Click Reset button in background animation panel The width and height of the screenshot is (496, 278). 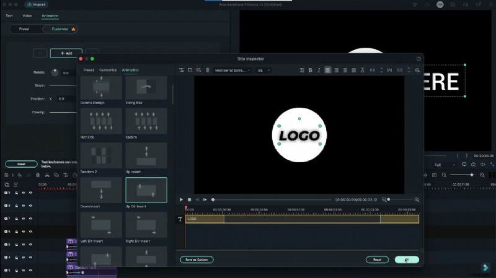tap(21, 164)
